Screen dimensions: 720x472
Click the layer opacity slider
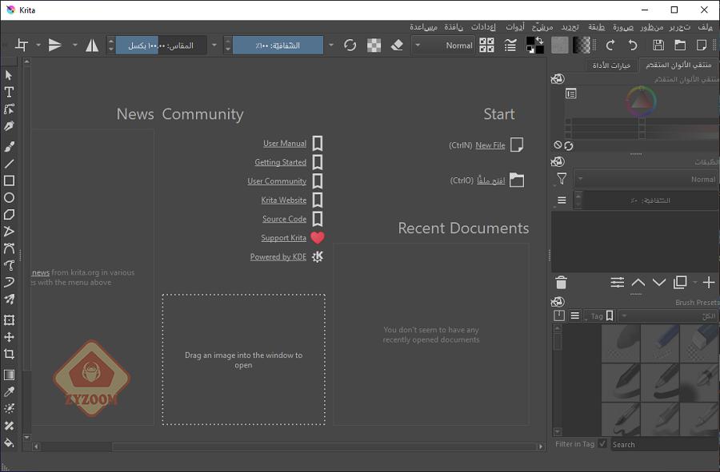pyautogui.click(x=650, y=200)
